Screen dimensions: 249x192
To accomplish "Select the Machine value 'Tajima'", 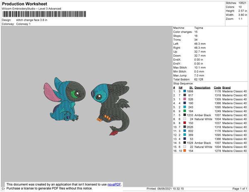I will click(198, 28).
